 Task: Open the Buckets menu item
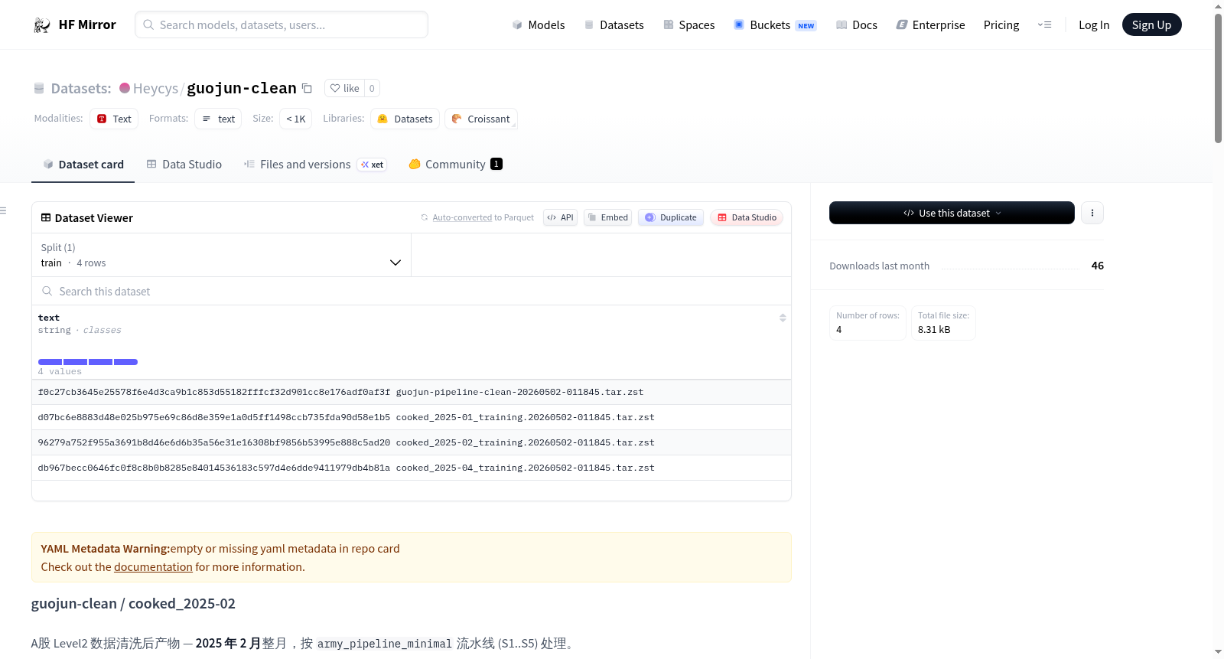click(x=775, y=25)
